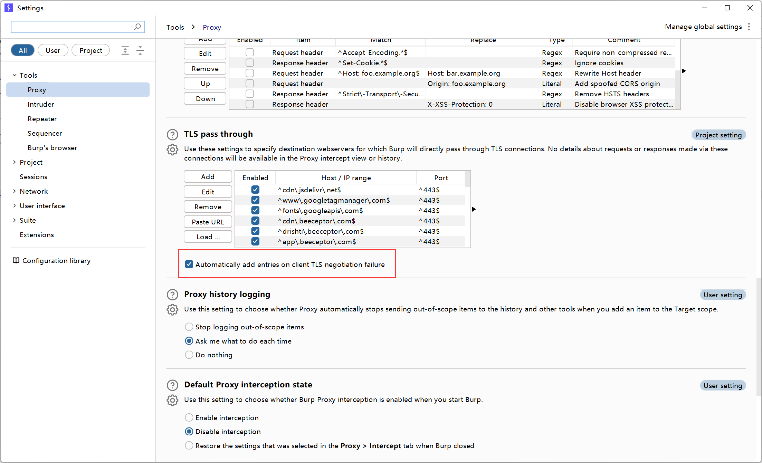Enable the Rewrite Host header rule
762x463 pixels.
(x=250, y=73)
